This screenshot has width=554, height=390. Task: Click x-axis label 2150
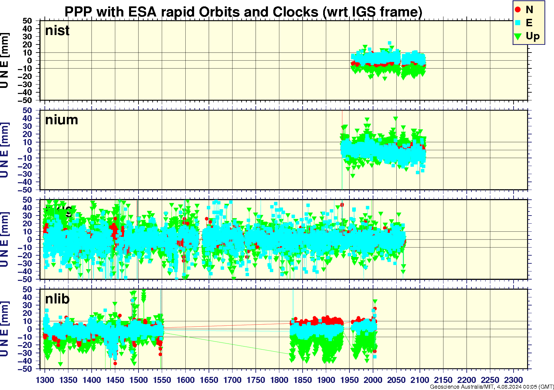coord(443,380)
